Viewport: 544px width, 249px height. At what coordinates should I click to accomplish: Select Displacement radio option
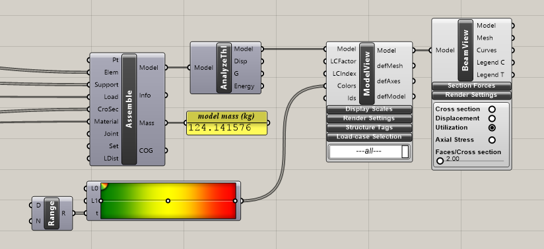click(x=492, y=119)
